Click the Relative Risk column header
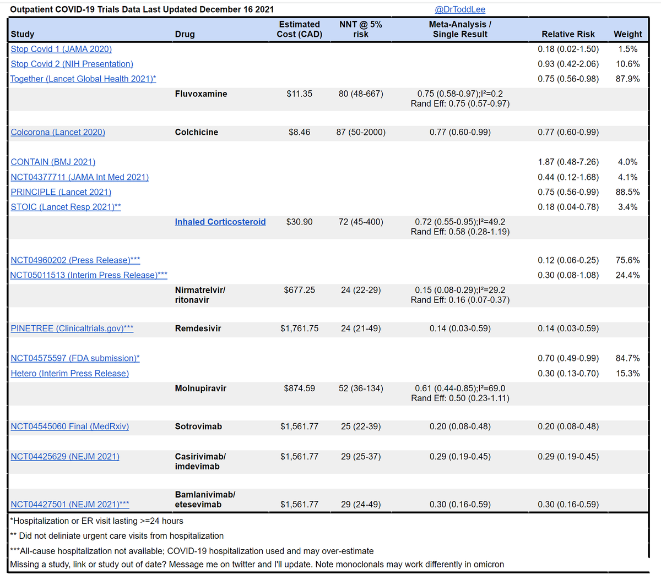This screenshot has width=661, height=580. point(568,34)
